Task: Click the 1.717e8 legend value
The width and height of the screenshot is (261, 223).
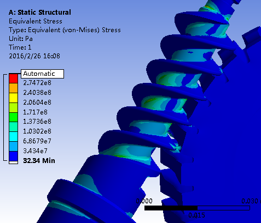Action: click(35, 112)
